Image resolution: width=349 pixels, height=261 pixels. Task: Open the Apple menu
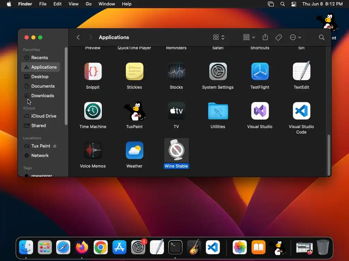pos(9,4)
